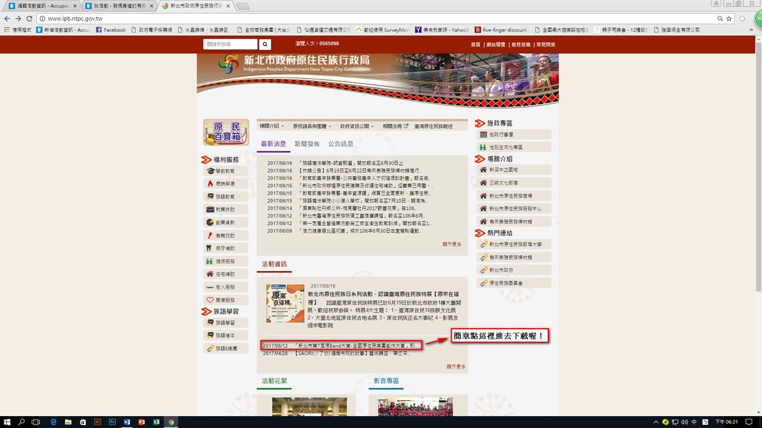Click the search magnifier button
The height and width of the screenshot is (428, 762).
pos(265,45)
